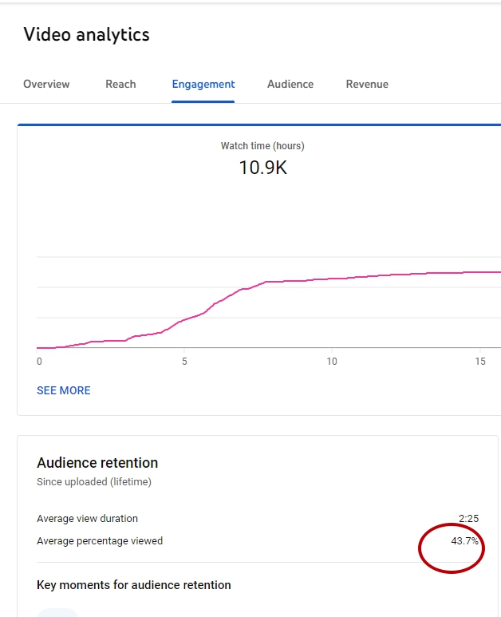Image resolution: width=501 pixels, height=617 pixels.
Task: Click the 10 label on chart axis
Action: point(332,362)
